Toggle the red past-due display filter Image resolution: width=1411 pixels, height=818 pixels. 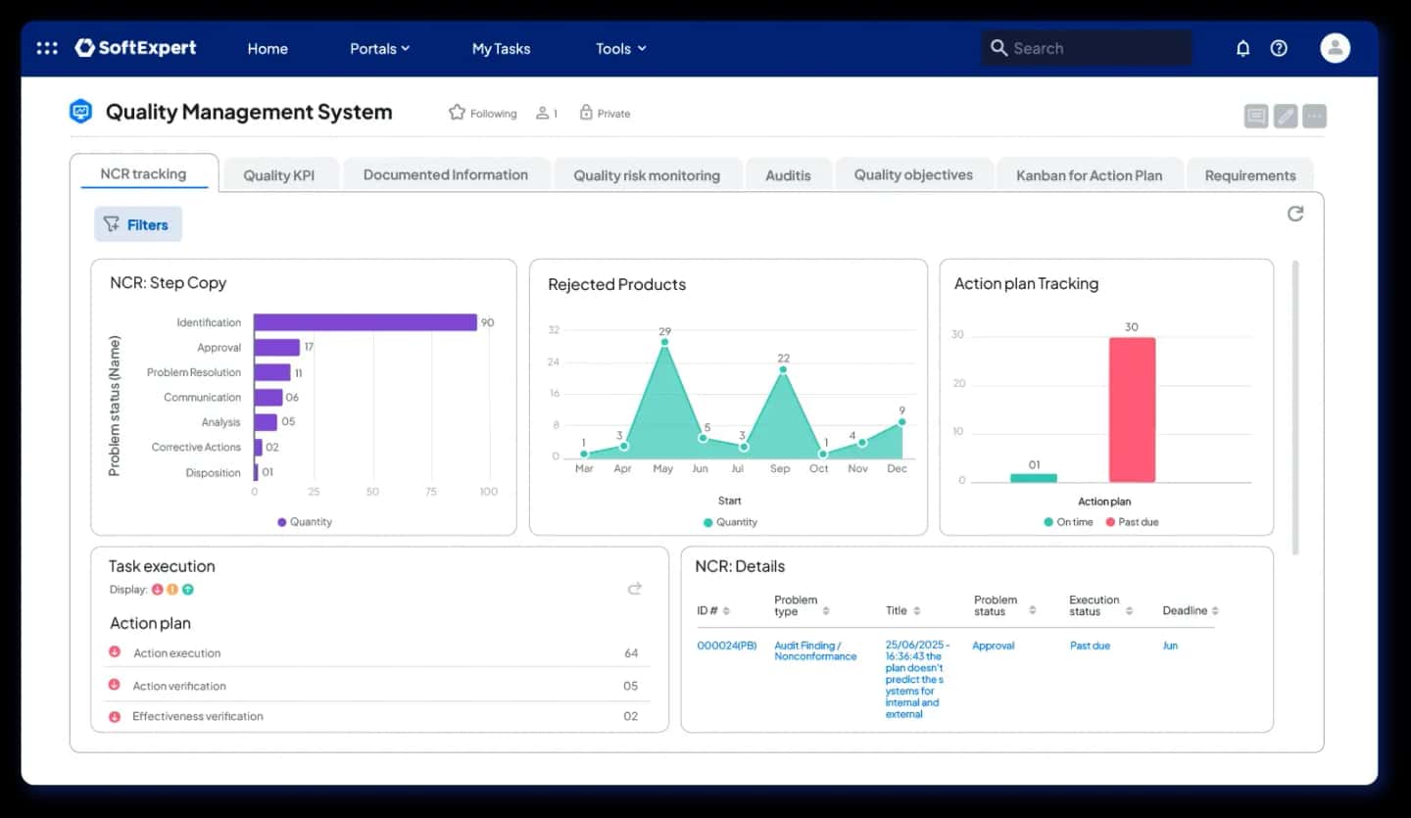coord(157,590)
